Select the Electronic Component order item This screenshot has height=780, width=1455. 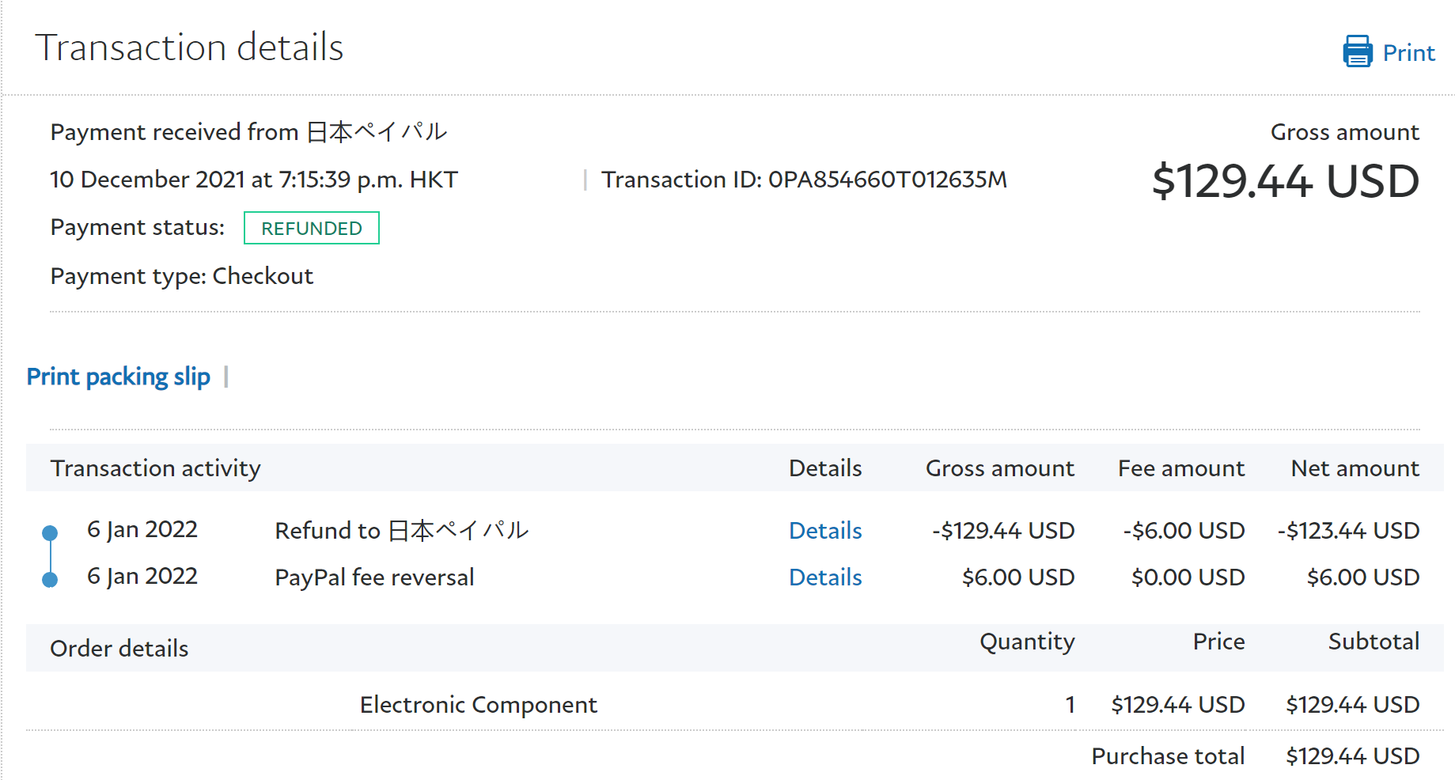[478, 705]
